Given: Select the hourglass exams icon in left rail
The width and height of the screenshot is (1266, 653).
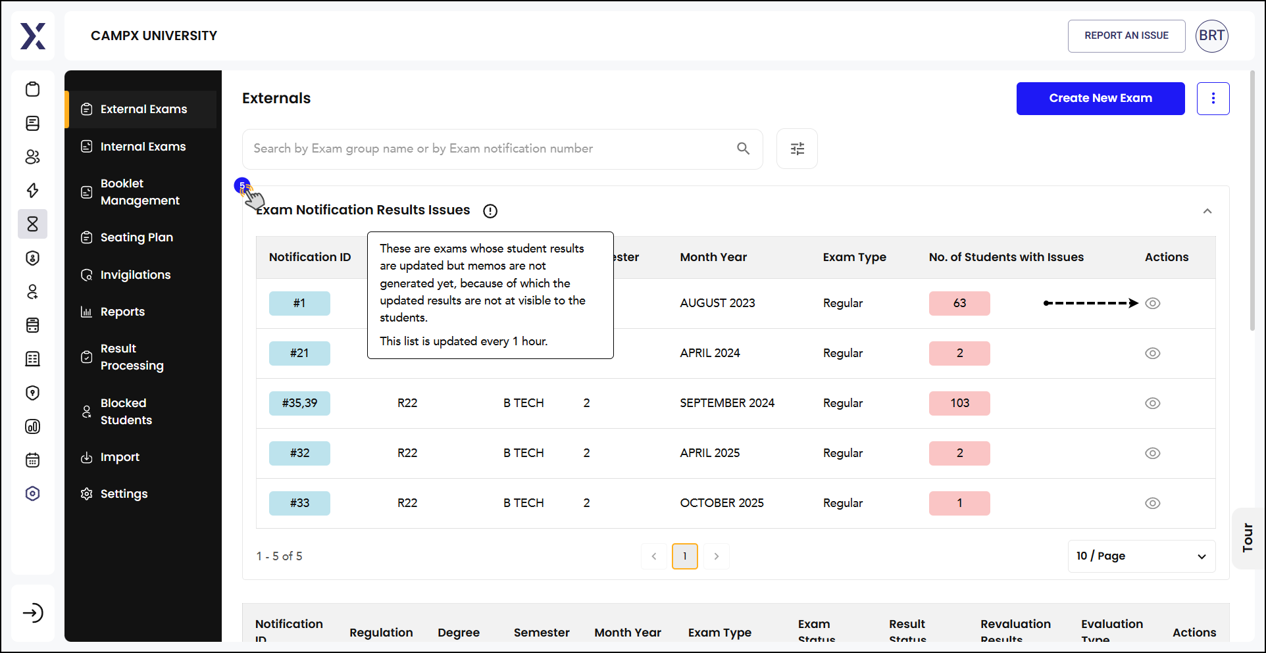Looking at the screenshot, I should tap(32, 224).
